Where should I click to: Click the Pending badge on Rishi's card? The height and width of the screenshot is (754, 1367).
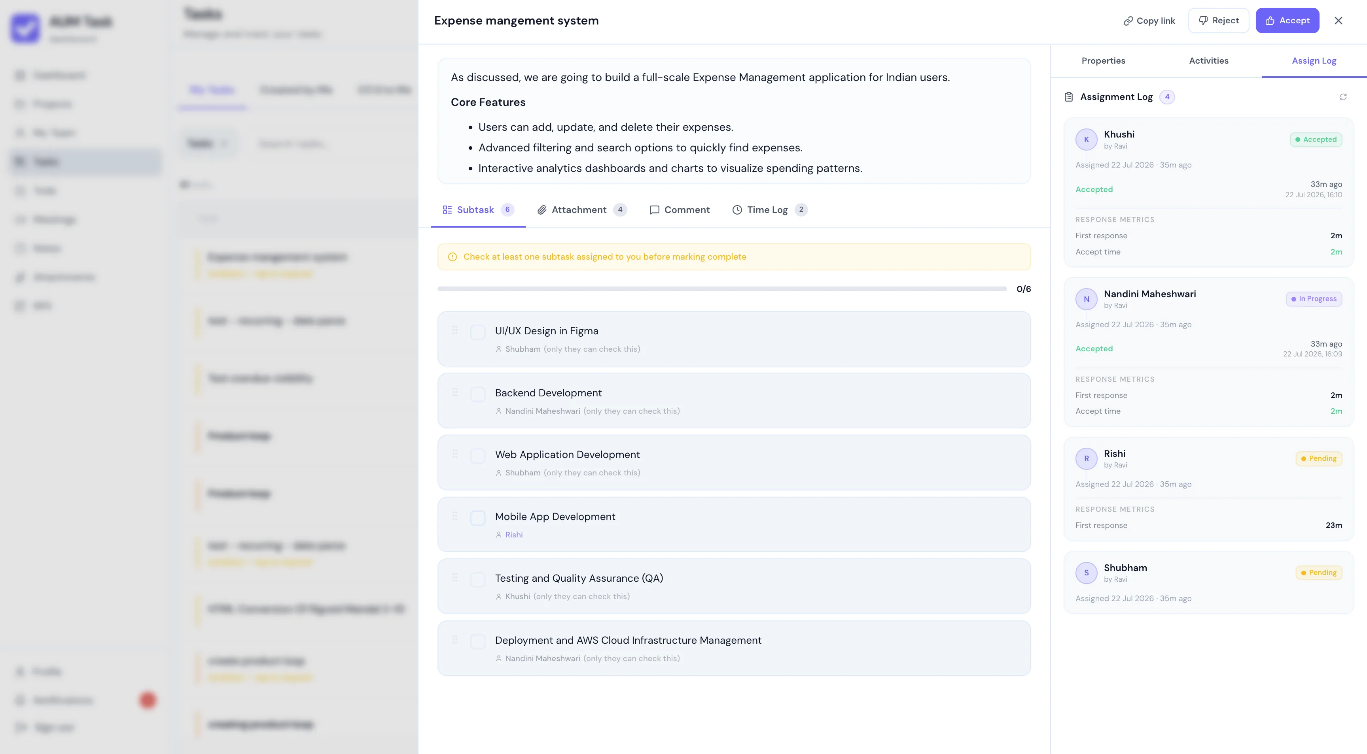click(x=1319, y=459)
